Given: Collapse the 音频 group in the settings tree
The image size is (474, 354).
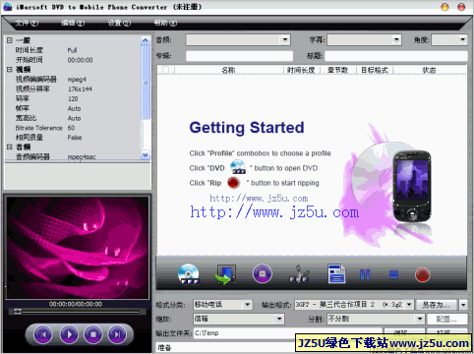Looking at the screenshot, I should click(x=10, y=147).
